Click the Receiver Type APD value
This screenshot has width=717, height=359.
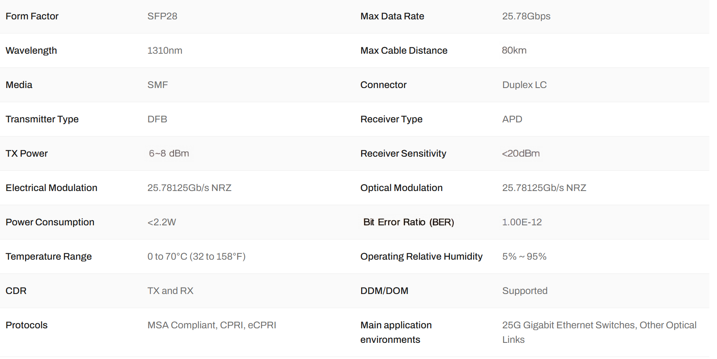[x=512, y=119]
